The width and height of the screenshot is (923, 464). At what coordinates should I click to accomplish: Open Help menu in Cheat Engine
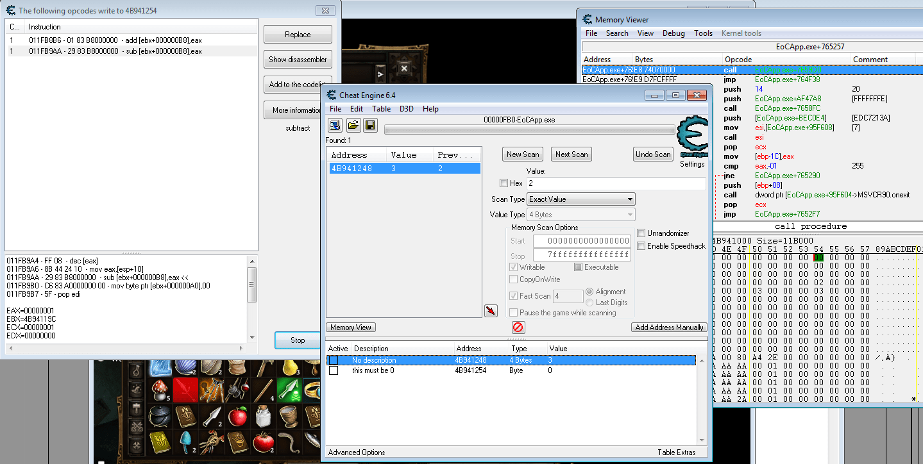point(431,109)
